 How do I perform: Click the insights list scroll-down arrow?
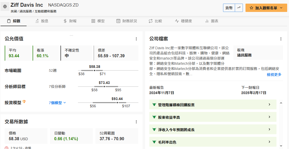pos(281,146)
